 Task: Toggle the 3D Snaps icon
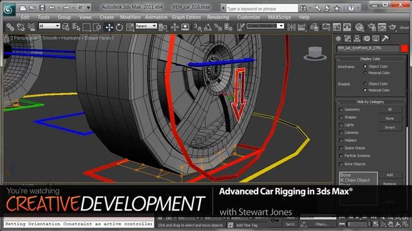[x=197, y=27]
